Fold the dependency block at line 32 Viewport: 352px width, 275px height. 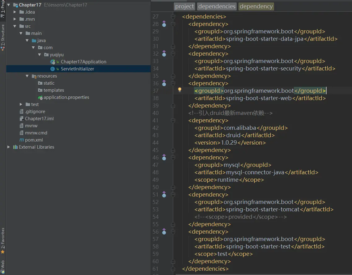173,54
